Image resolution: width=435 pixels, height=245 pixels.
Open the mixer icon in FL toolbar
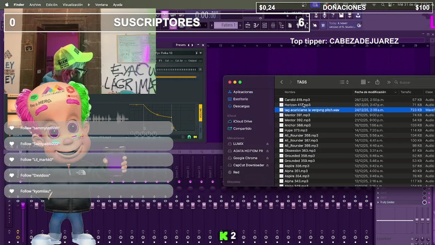pos(273,26)
